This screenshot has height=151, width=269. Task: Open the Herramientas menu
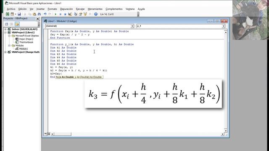pyautogui.click(x=95, y=9)
